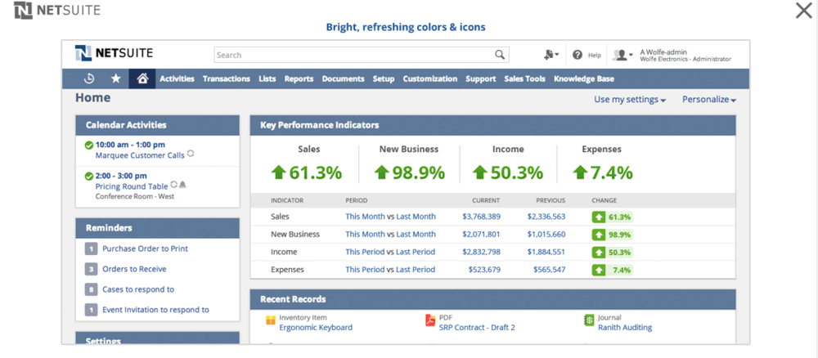Open the Transactions menu
The width and height of the screenshot is (818, 358).
[226, 79]
